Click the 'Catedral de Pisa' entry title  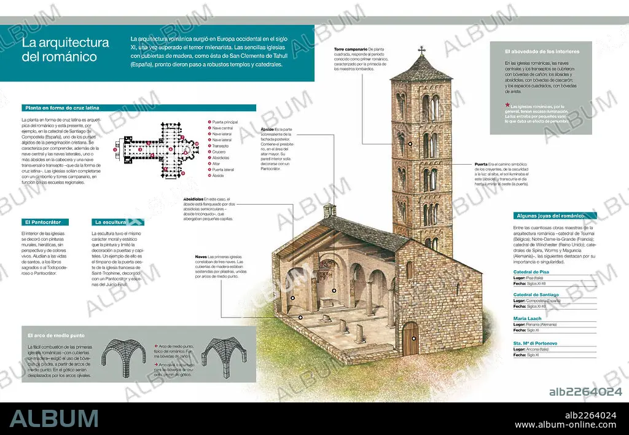[x=532, y=272]
